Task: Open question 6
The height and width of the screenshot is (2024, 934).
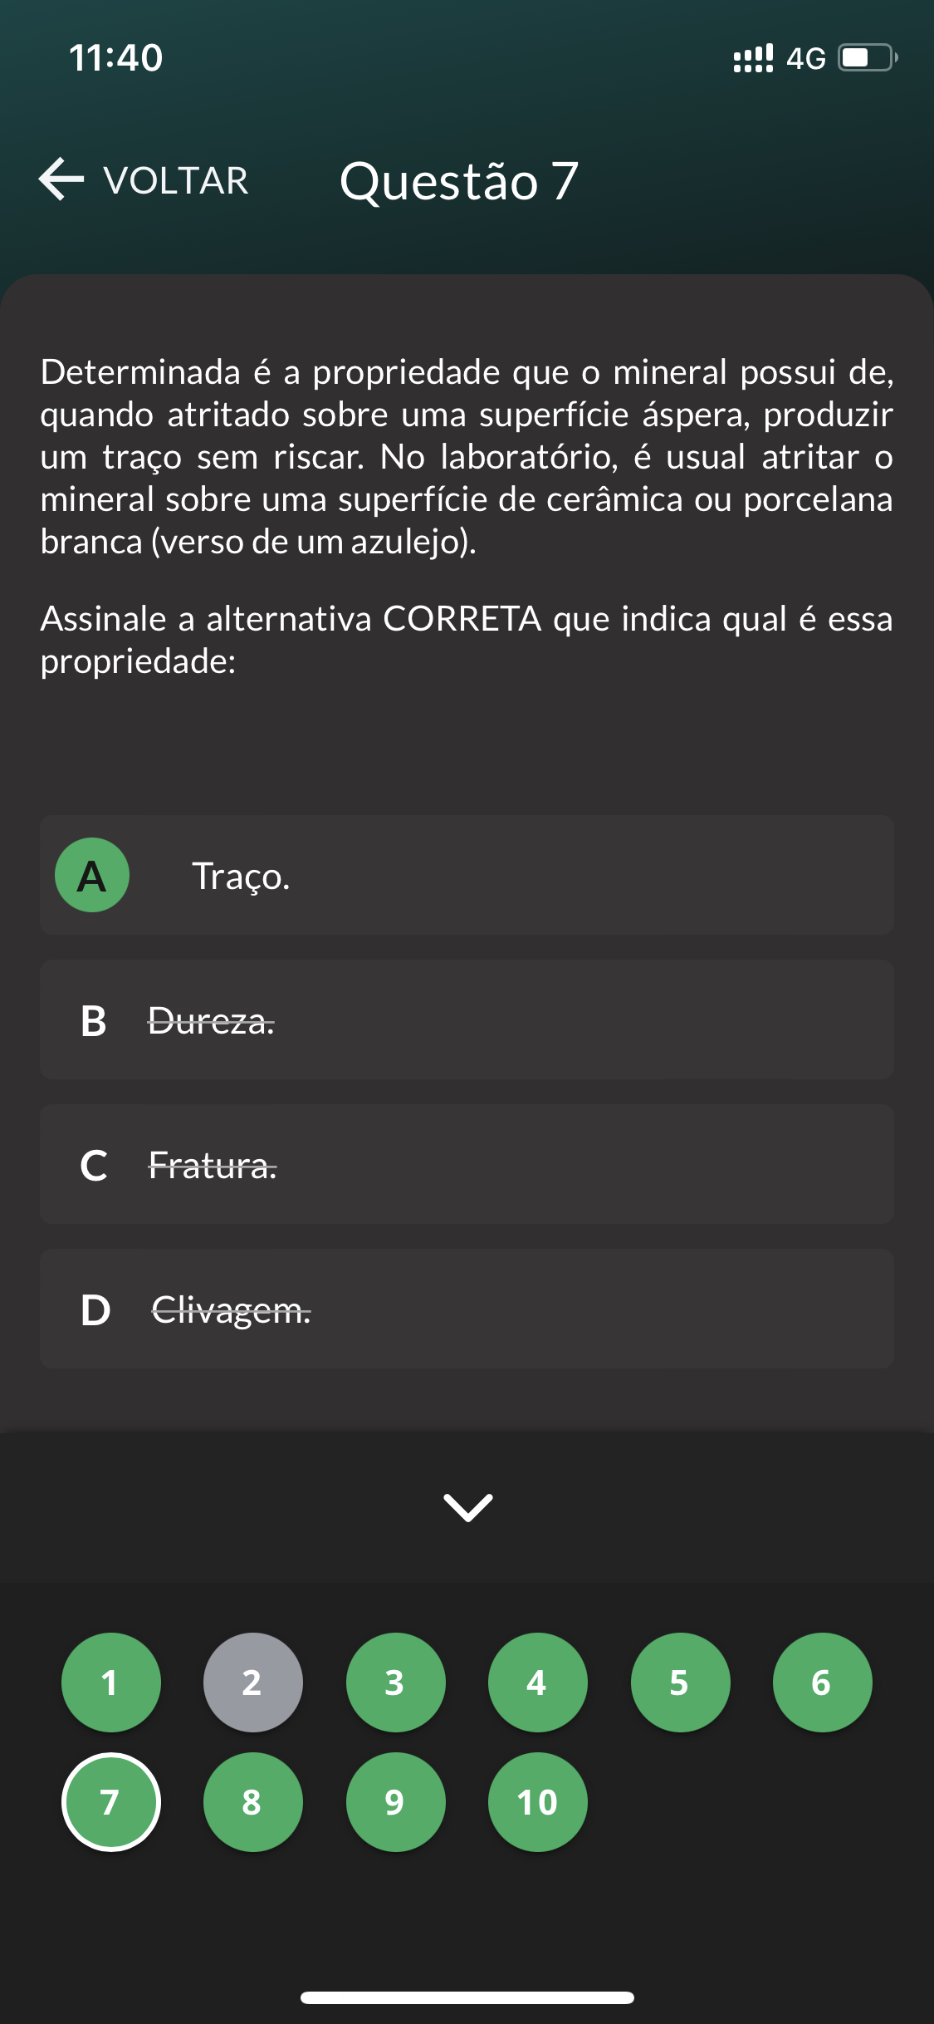Action: 822,1683
